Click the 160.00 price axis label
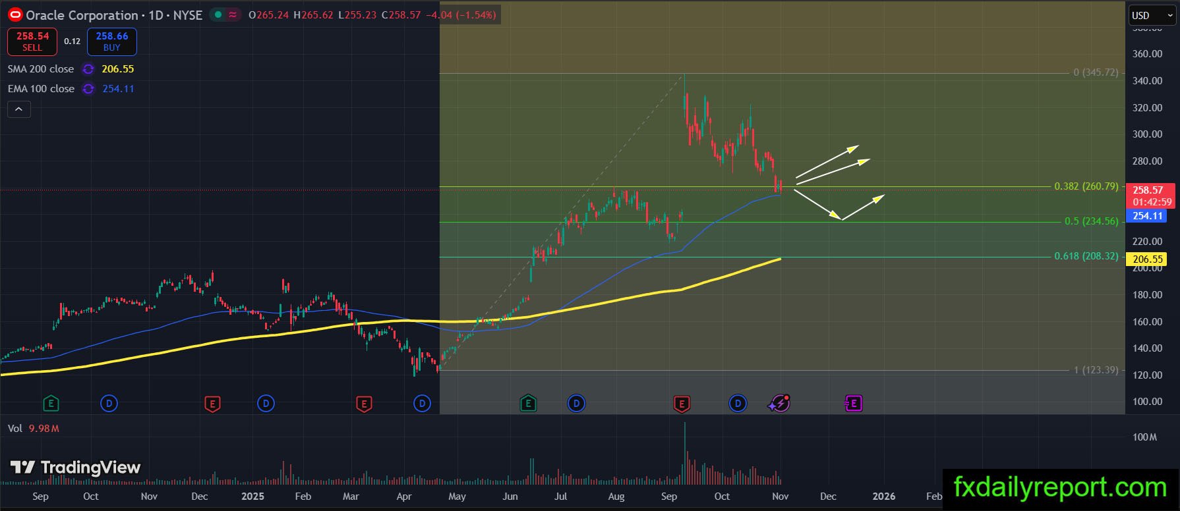 pyautogui.click(x=1147, y=322)
